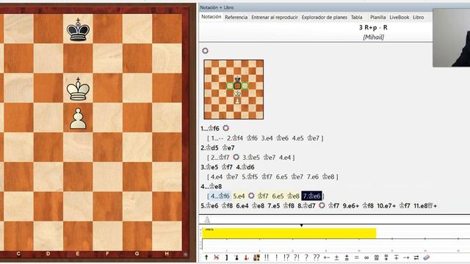Open the Libro tab
This screenshot has width=470, height=264.
click(x=418, y=18)
